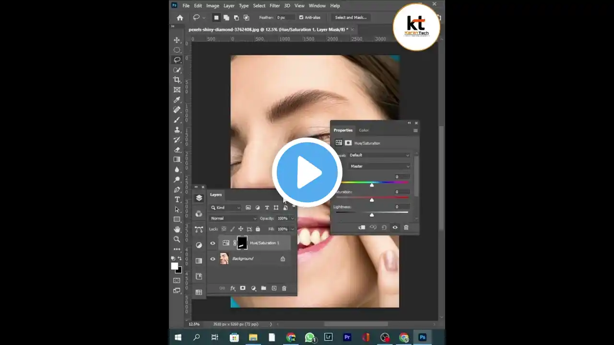Select the Lasso tool

177,60
